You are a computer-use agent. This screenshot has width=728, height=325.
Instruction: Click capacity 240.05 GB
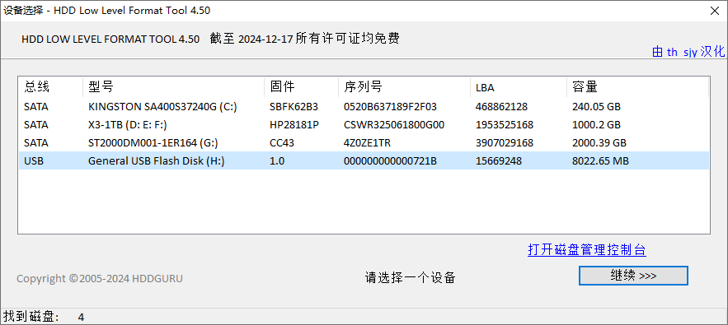596,107
